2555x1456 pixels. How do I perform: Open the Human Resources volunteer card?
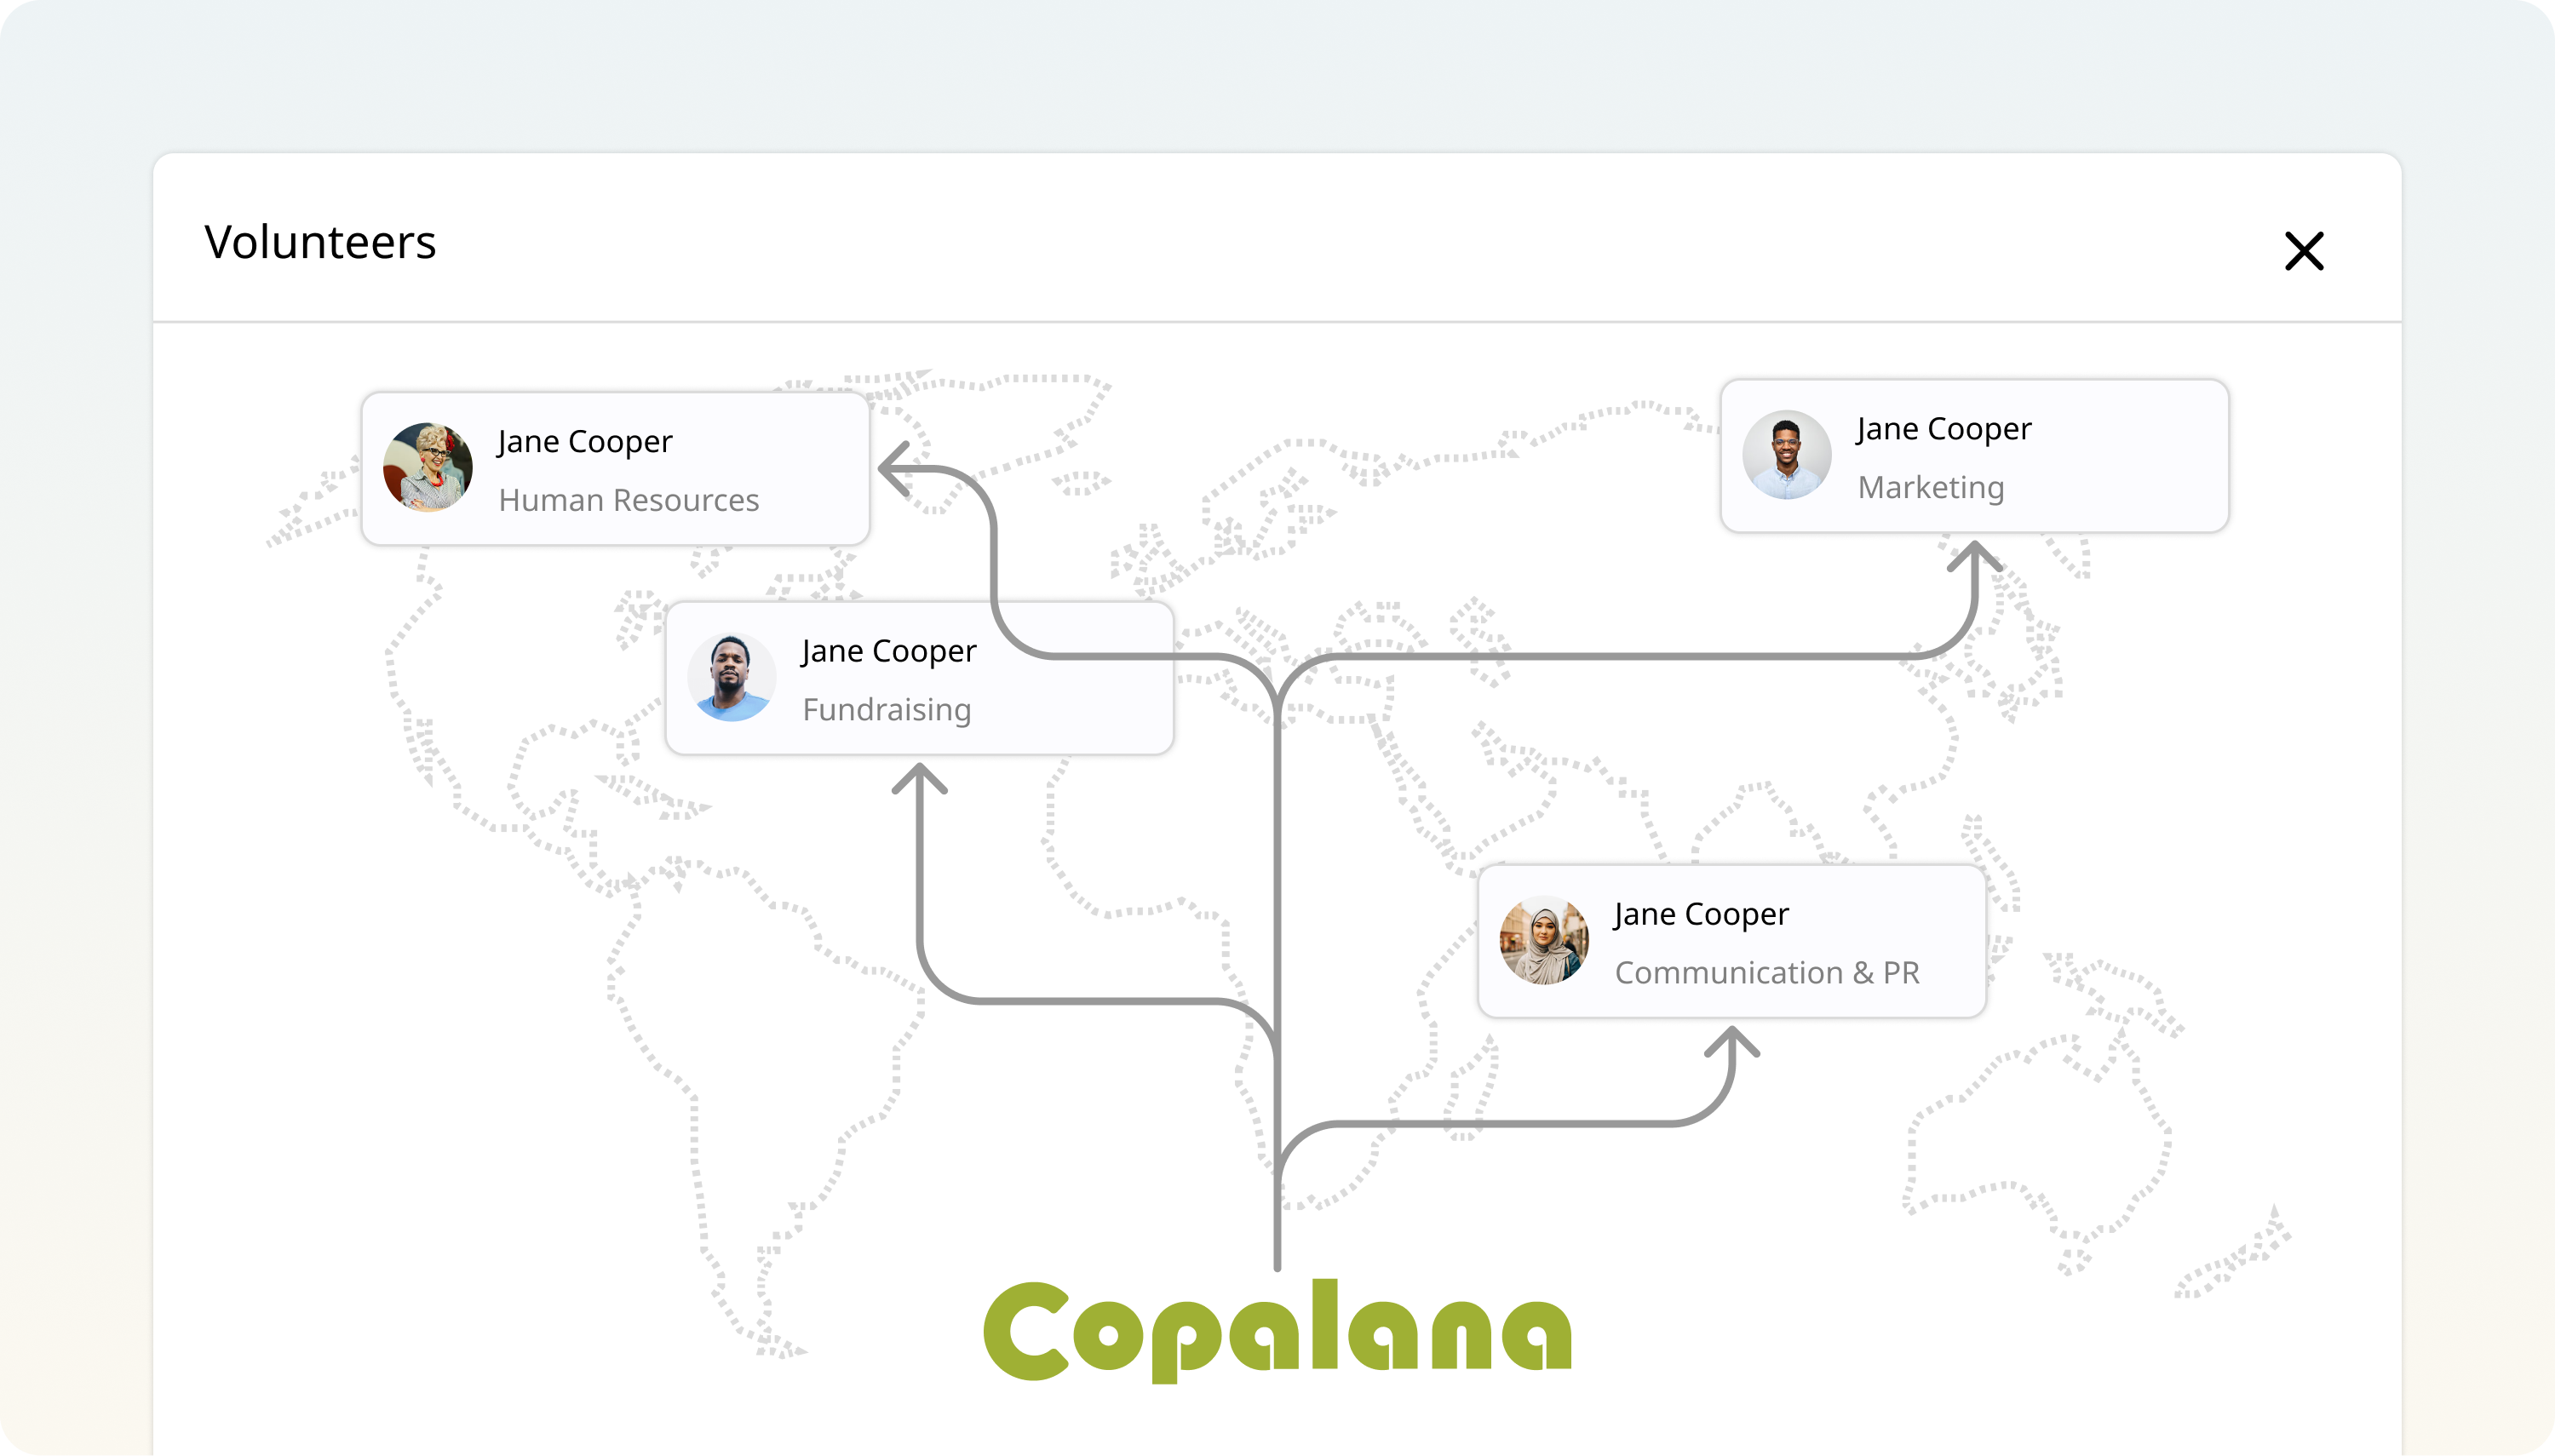[615, 469]
